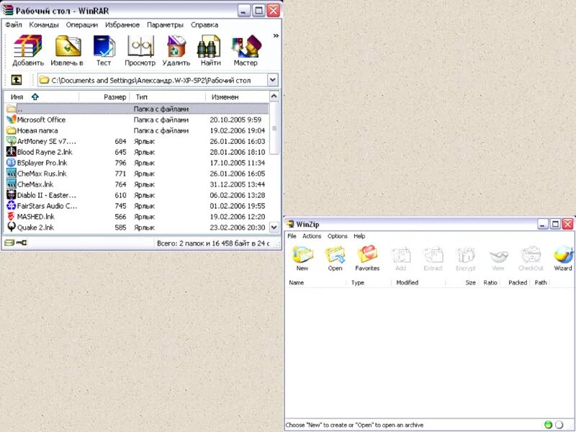Click the drive icon in WinRAR status bar

coord(9,243)
